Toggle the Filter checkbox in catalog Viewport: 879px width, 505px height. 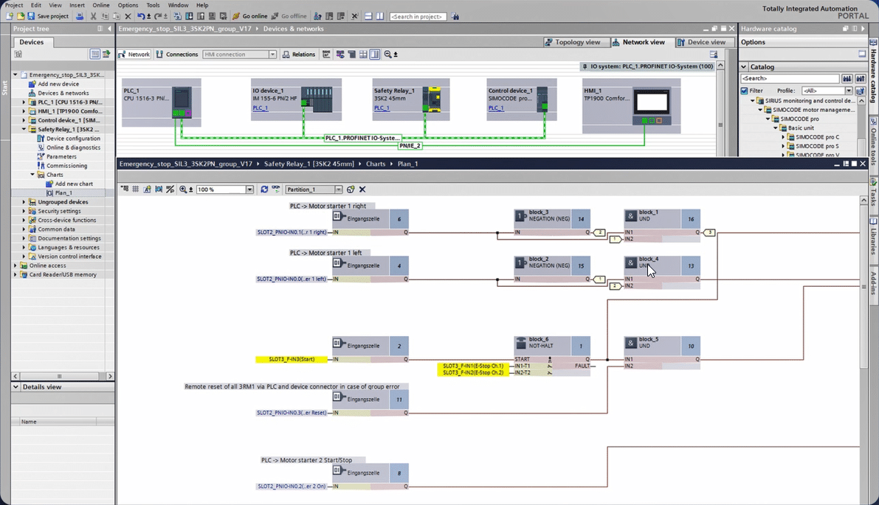tap(745, 91)
